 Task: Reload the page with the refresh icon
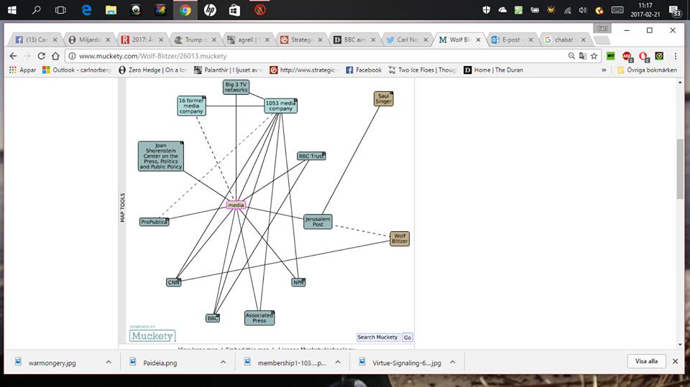pyautogui.click(x=45, y=56)
